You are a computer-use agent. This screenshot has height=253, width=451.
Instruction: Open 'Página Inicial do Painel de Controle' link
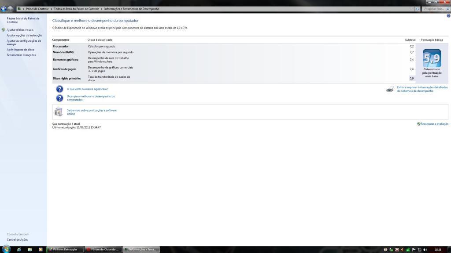click(23, 20)
